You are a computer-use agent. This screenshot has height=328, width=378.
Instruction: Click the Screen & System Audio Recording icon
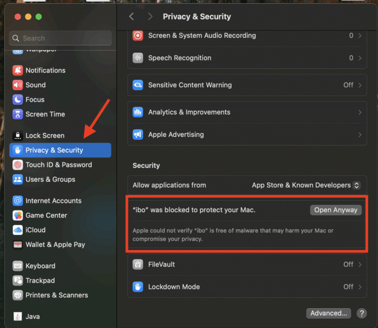coord(138,36)
